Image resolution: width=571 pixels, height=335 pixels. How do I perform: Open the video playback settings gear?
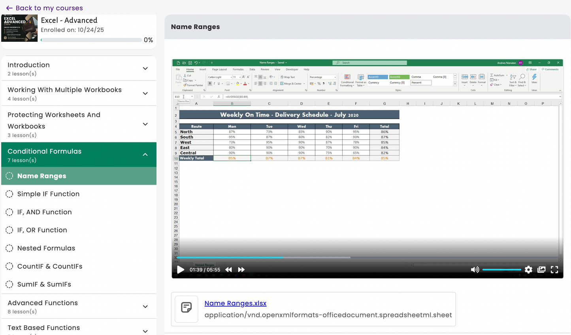[528, 269]
